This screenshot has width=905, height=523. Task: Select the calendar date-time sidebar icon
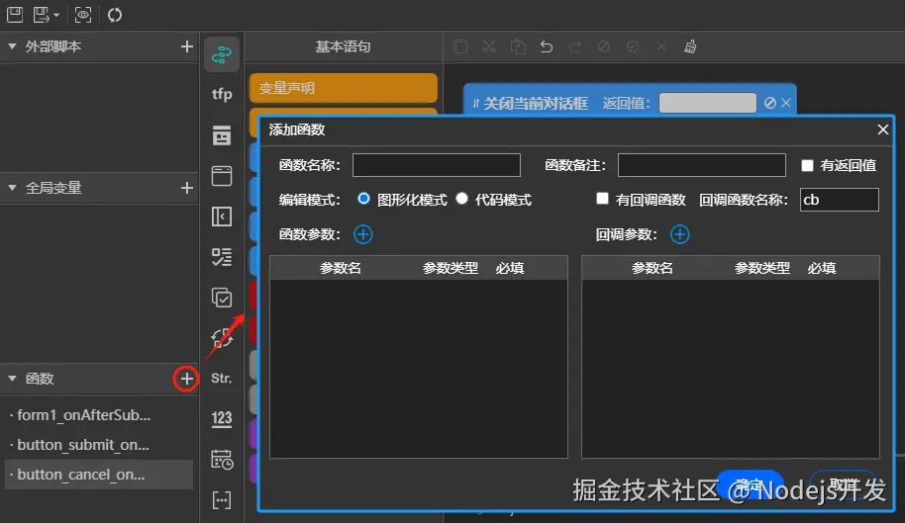tap(222, 460)
